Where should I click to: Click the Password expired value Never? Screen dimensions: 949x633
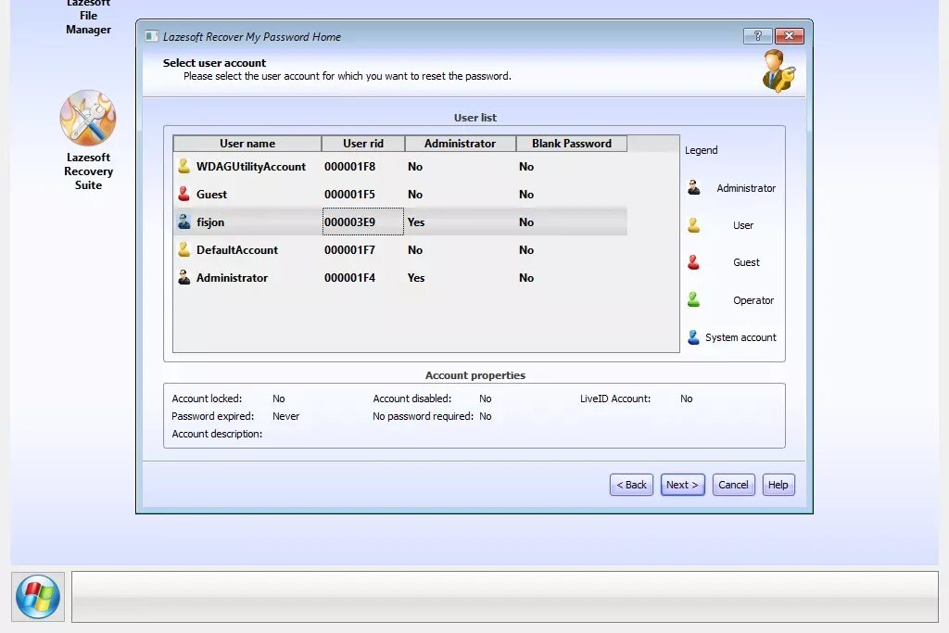tap(285, 416)
